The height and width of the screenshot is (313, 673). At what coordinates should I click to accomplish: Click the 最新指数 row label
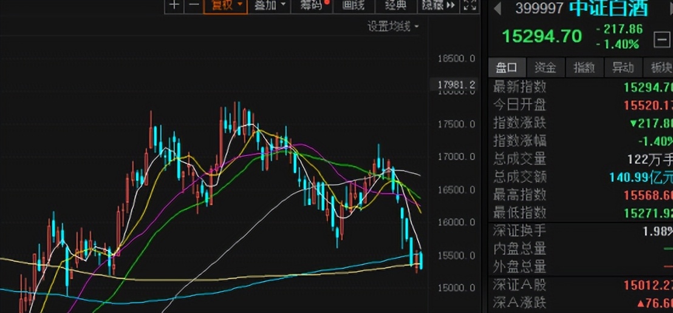[x=519, y=87]
